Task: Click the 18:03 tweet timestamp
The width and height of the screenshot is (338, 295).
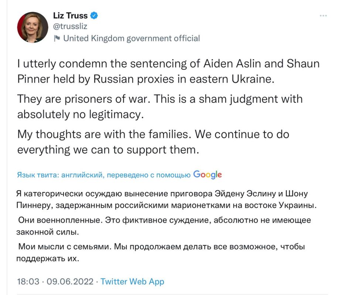Action: (x=28, y=281)
